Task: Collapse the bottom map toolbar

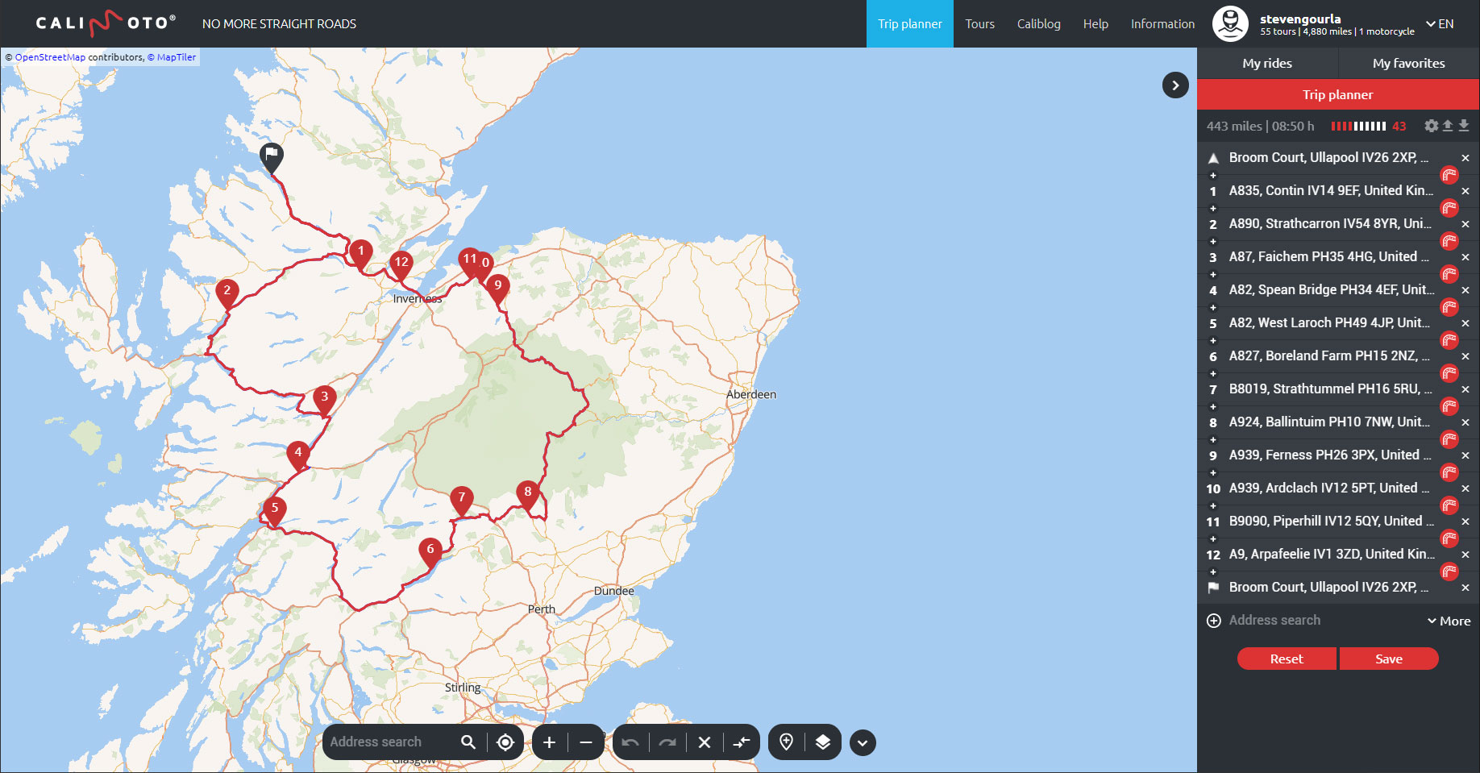Action: click(x=863, y=742)
